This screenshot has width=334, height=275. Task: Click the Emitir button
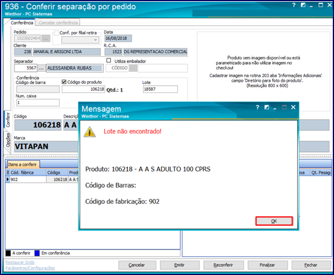click(x=180, y=265)
